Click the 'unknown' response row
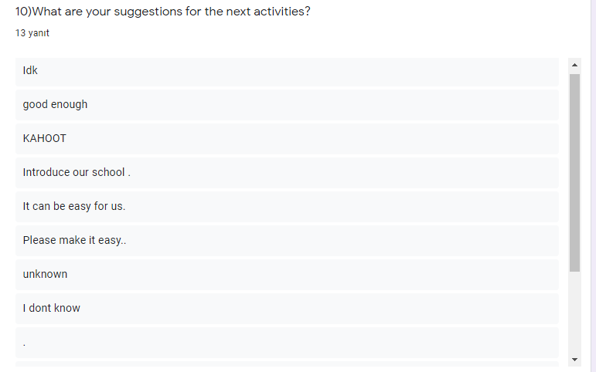Viewport: 596px width, 372px height. pyautogui.click(x=45, y=274)
